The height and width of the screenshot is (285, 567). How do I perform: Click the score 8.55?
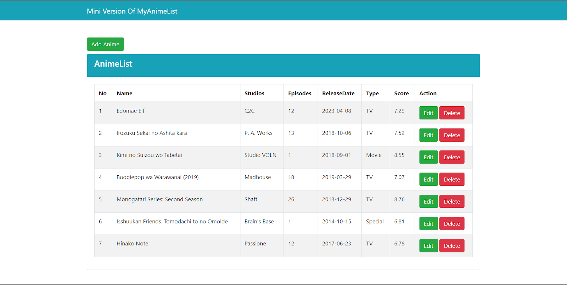coord(399,155)
